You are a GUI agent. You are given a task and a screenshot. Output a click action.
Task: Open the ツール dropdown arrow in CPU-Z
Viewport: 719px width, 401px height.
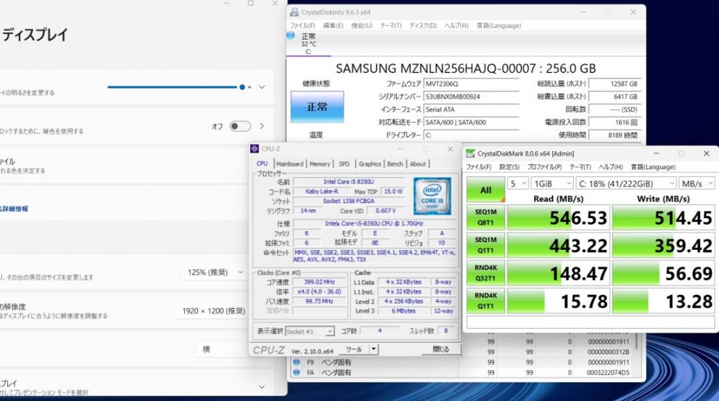[x=374, y=349]
